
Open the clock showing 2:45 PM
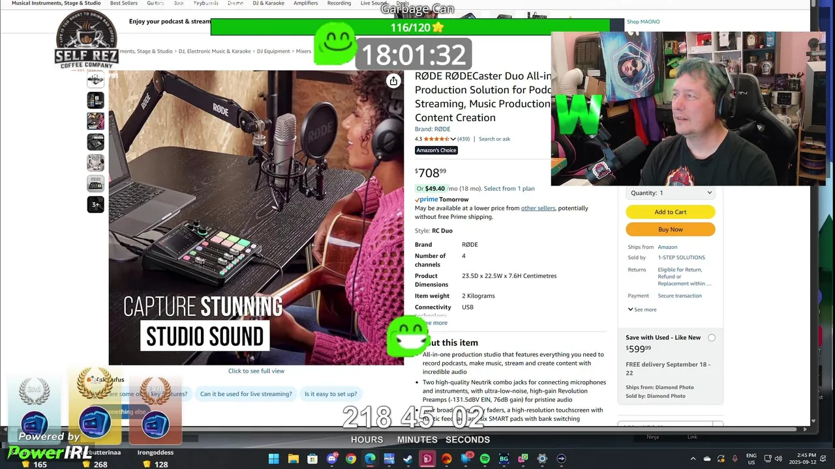coord(802,459)
